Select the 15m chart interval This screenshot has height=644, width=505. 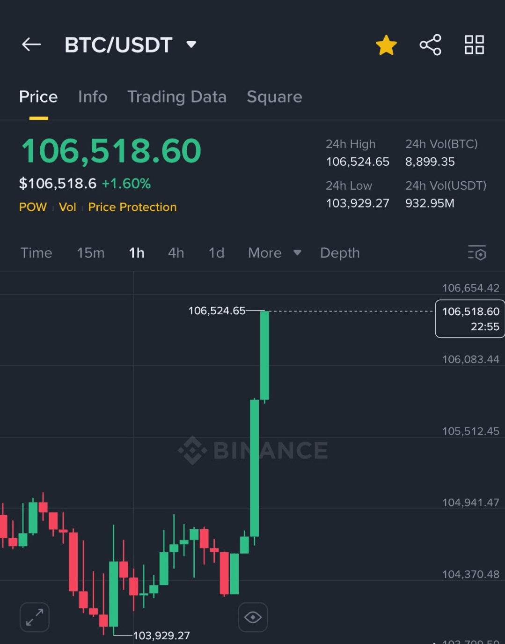(90, 253)
